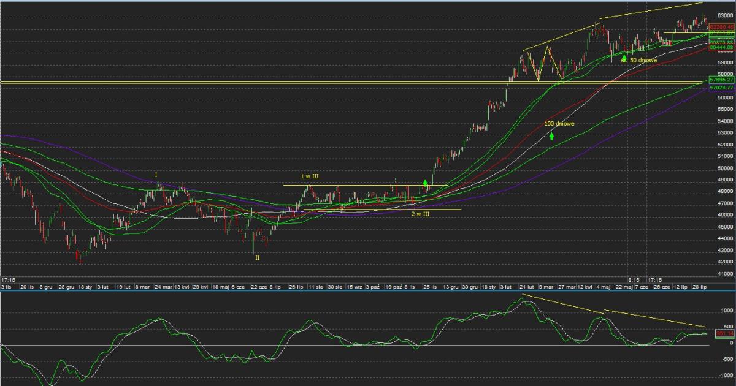Select the "2 w III" wave label
Viewport: 736px width, 386px height.
[421, 214]
